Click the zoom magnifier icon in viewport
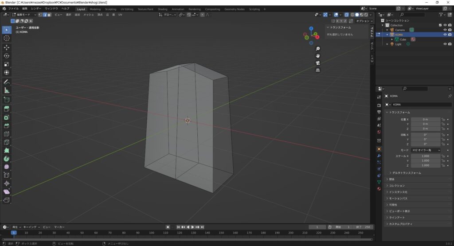The height and width of the screenshot is (246, 454). tap(318, 49)
